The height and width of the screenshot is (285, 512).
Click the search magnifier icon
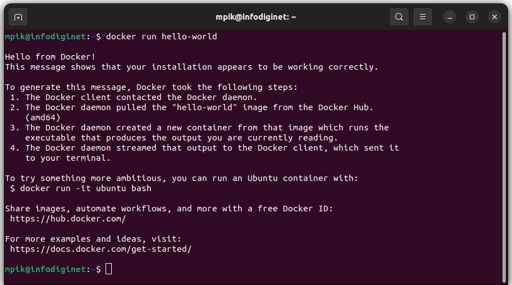399,17
